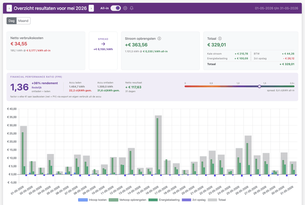Click the 01-05-2026 bar in chart
This screenshot has width=305, height=205.
pyautogui.click(x=24, y=150)
